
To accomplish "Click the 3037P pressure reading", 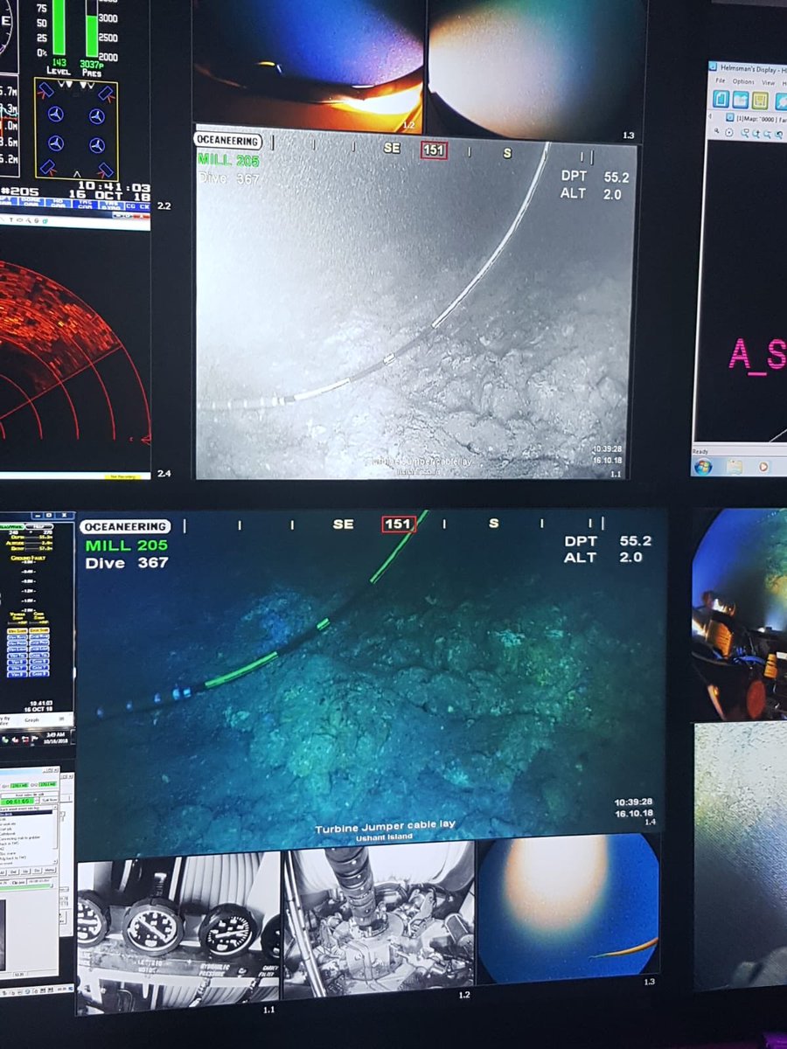I will point(91,63).
